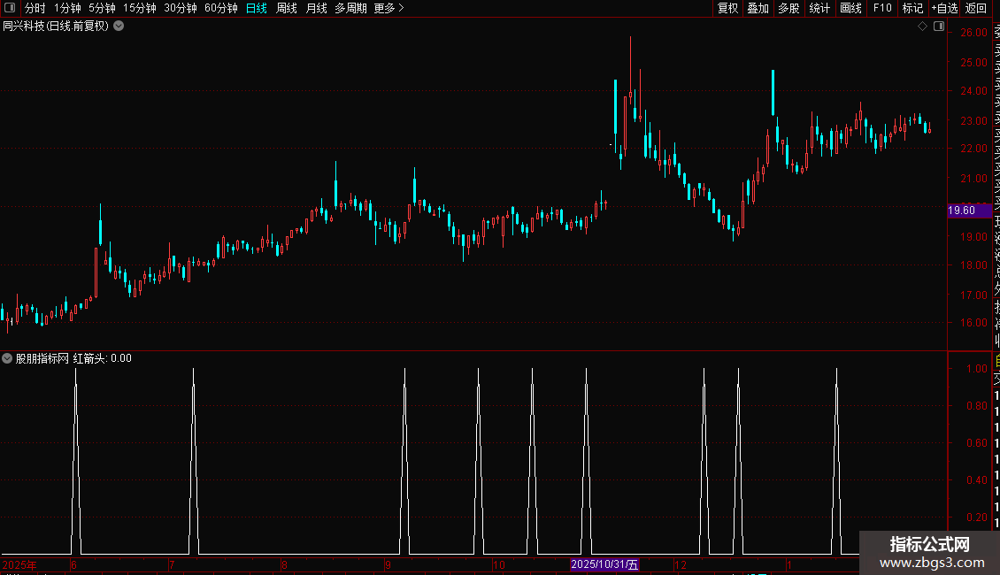Click month 10 on the time axis

pos(499,564)
